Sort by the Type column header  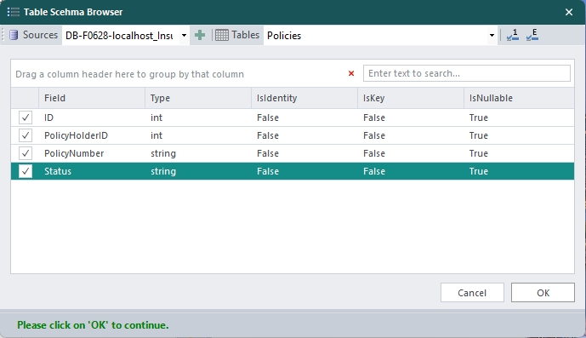198,98
